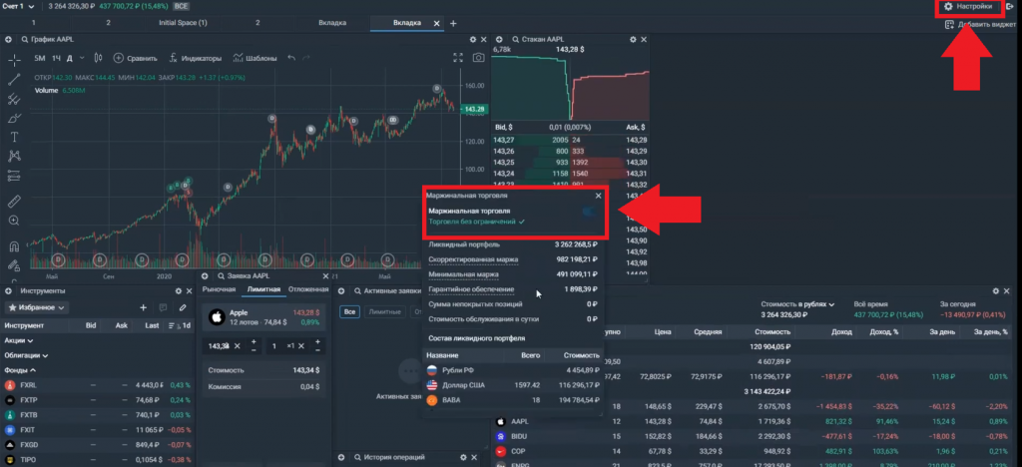Viewport: 1022px width, 467px height.
Task: Select the Отложенная order tab
Action: click(307, 289)
